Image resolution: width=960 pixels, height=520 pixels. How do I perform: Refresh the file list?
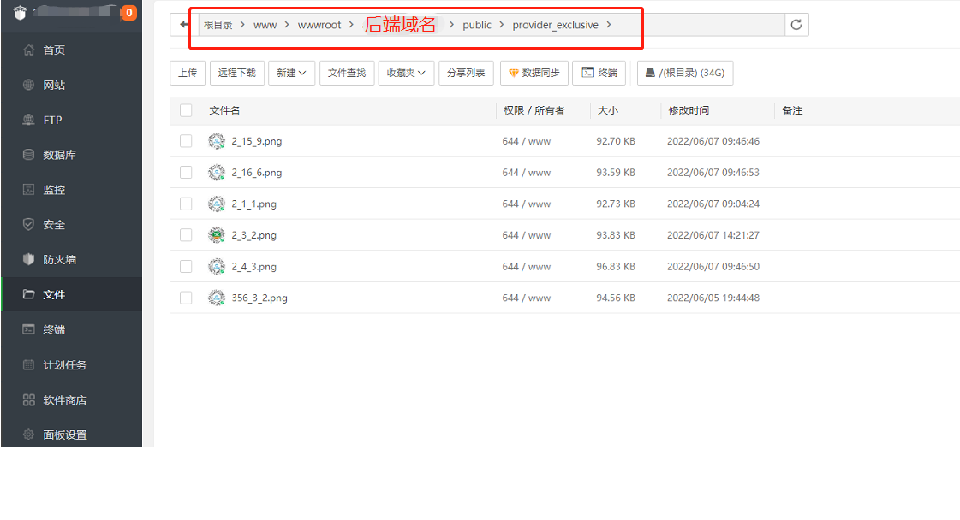tap(796, 25)
